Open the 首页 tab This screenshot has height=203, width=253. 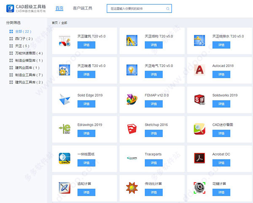(x=59, y=8)
